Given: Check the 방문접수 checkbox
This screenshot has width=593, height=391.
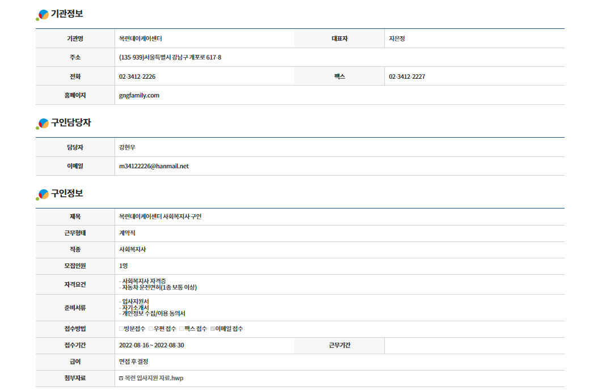Looking at the screenshot, I should pyautogui.click(x=121, y=329).
